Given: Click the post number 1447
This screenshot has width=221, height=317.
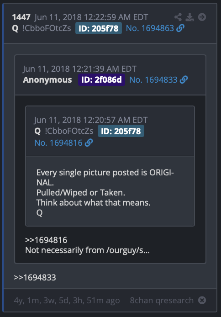Looking at the screenshot, I should click(21, 17).
